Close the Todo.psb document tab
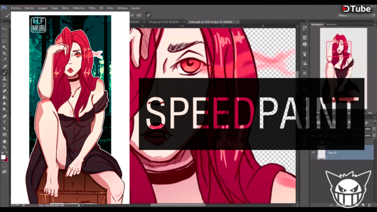 (237, 22)
